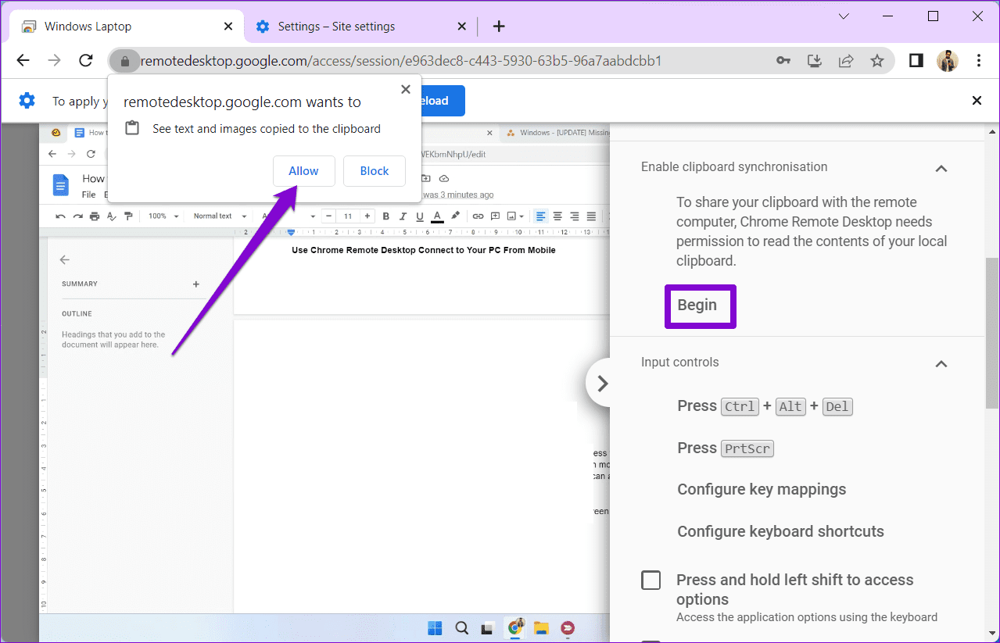Insert a link in the document
1000x643 pixels.
[478, 216]
